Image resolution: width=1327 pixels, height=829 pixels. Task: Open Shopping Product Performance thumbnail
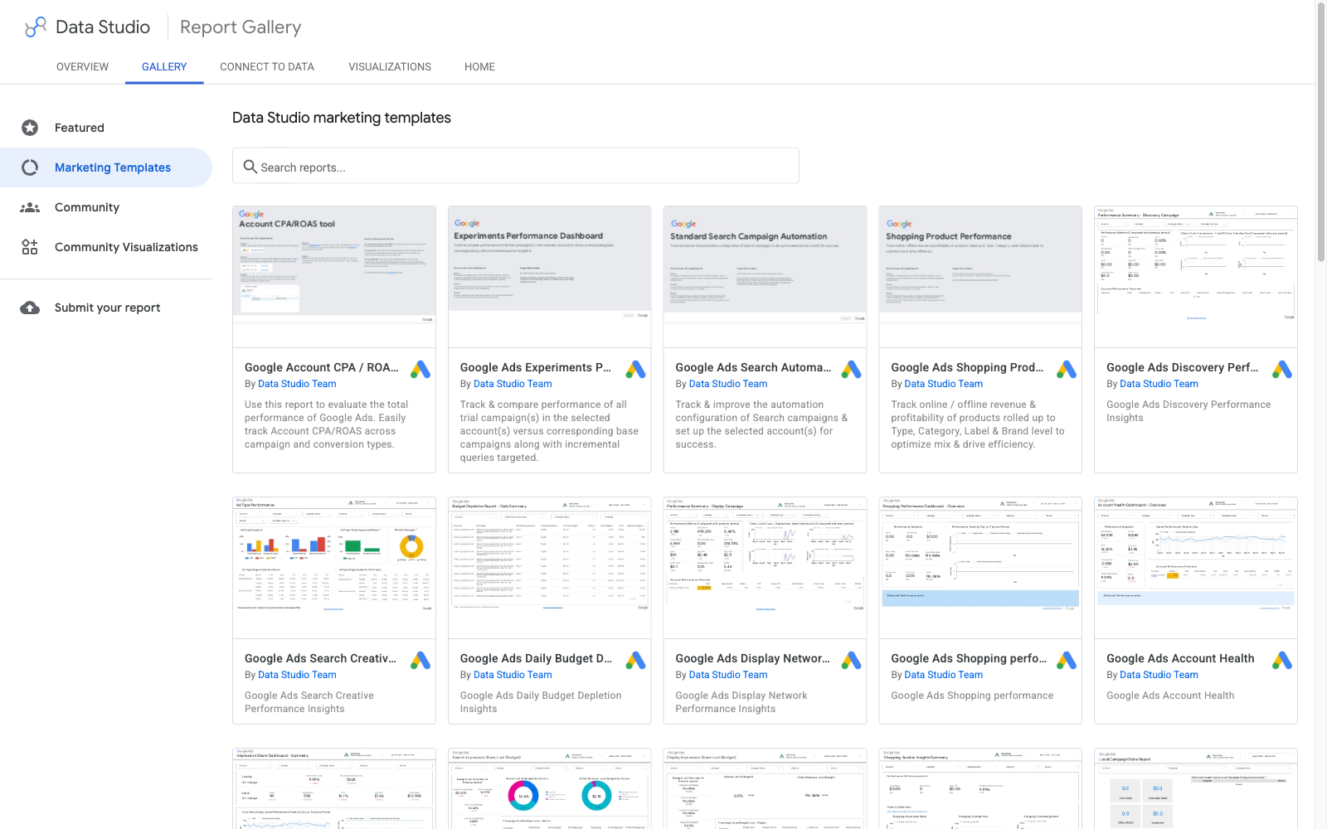click(980, 277)
